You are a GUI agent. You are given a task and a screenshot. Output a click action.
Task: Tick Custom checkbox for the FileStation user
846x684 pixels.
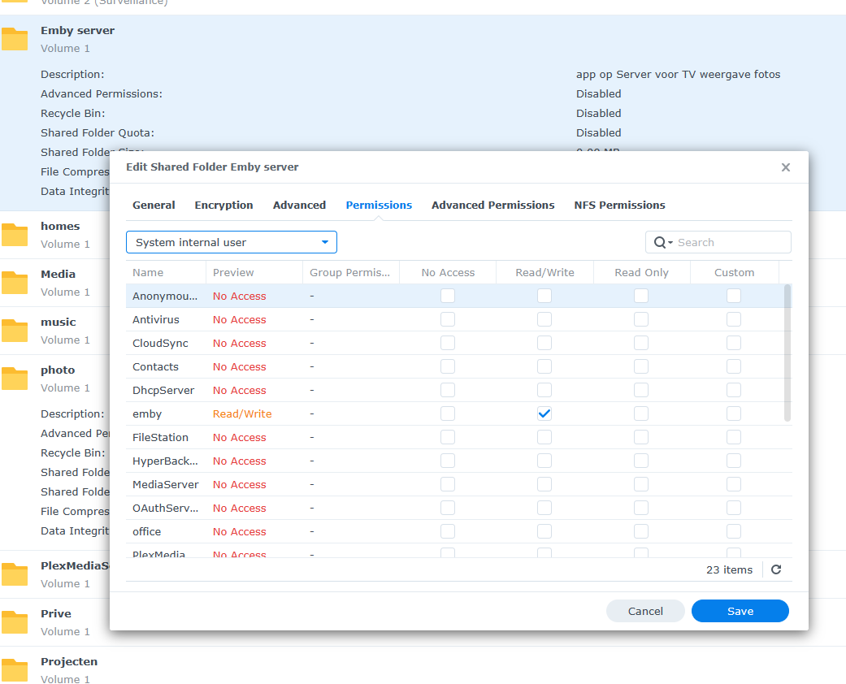(x=734, y=437)
